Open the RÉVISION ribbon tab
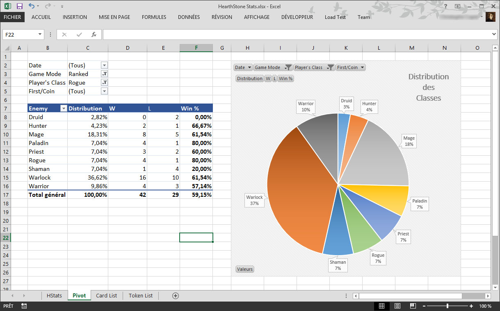This screenshot has width=500, height=311. click(x=222, y=17)
